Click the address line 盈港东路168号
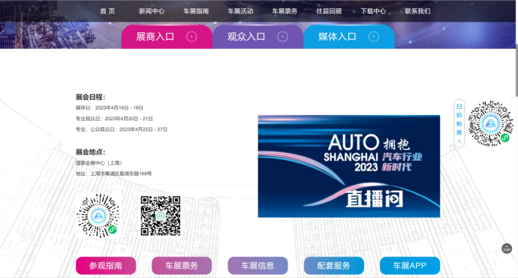 coord(113,174)
